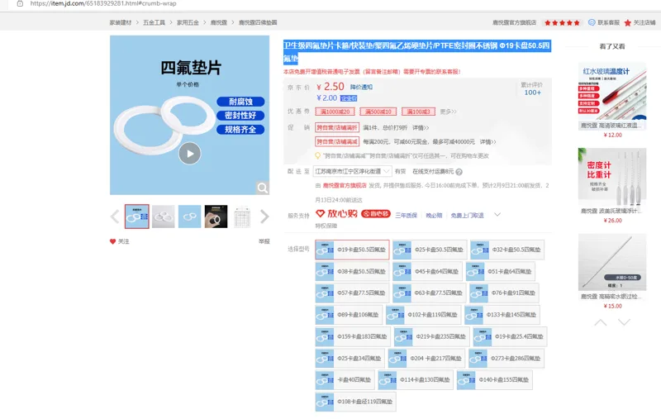Click the red heart follow icon below thumbnails
The image size is (661, 419).
click(x=112, y=241)
